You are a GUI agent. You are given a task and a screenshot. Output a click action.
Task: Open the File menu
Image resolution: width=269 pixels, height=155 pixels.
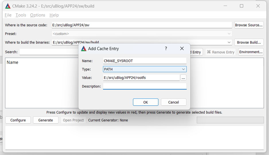8,15
